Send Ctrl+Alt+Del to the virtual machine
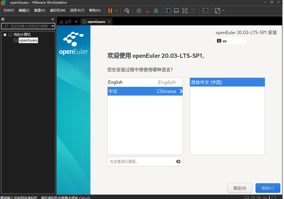The height and width of the screenshot is (199, 284). (x=127, y=11)
